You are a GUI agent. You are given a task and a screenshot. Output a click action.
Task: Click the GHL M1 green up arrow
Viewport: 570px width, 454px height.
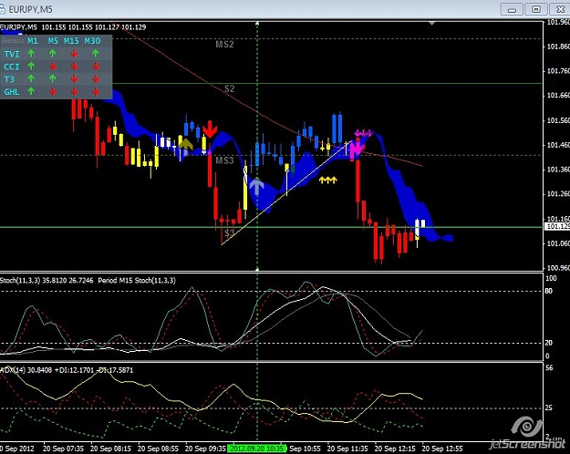coord(31,91)
